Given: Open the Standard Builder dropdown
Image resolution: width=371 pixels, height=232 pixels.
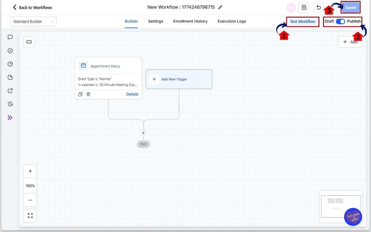Looking at the screenshot, I should pyautogui.click(x=33, y=21).
